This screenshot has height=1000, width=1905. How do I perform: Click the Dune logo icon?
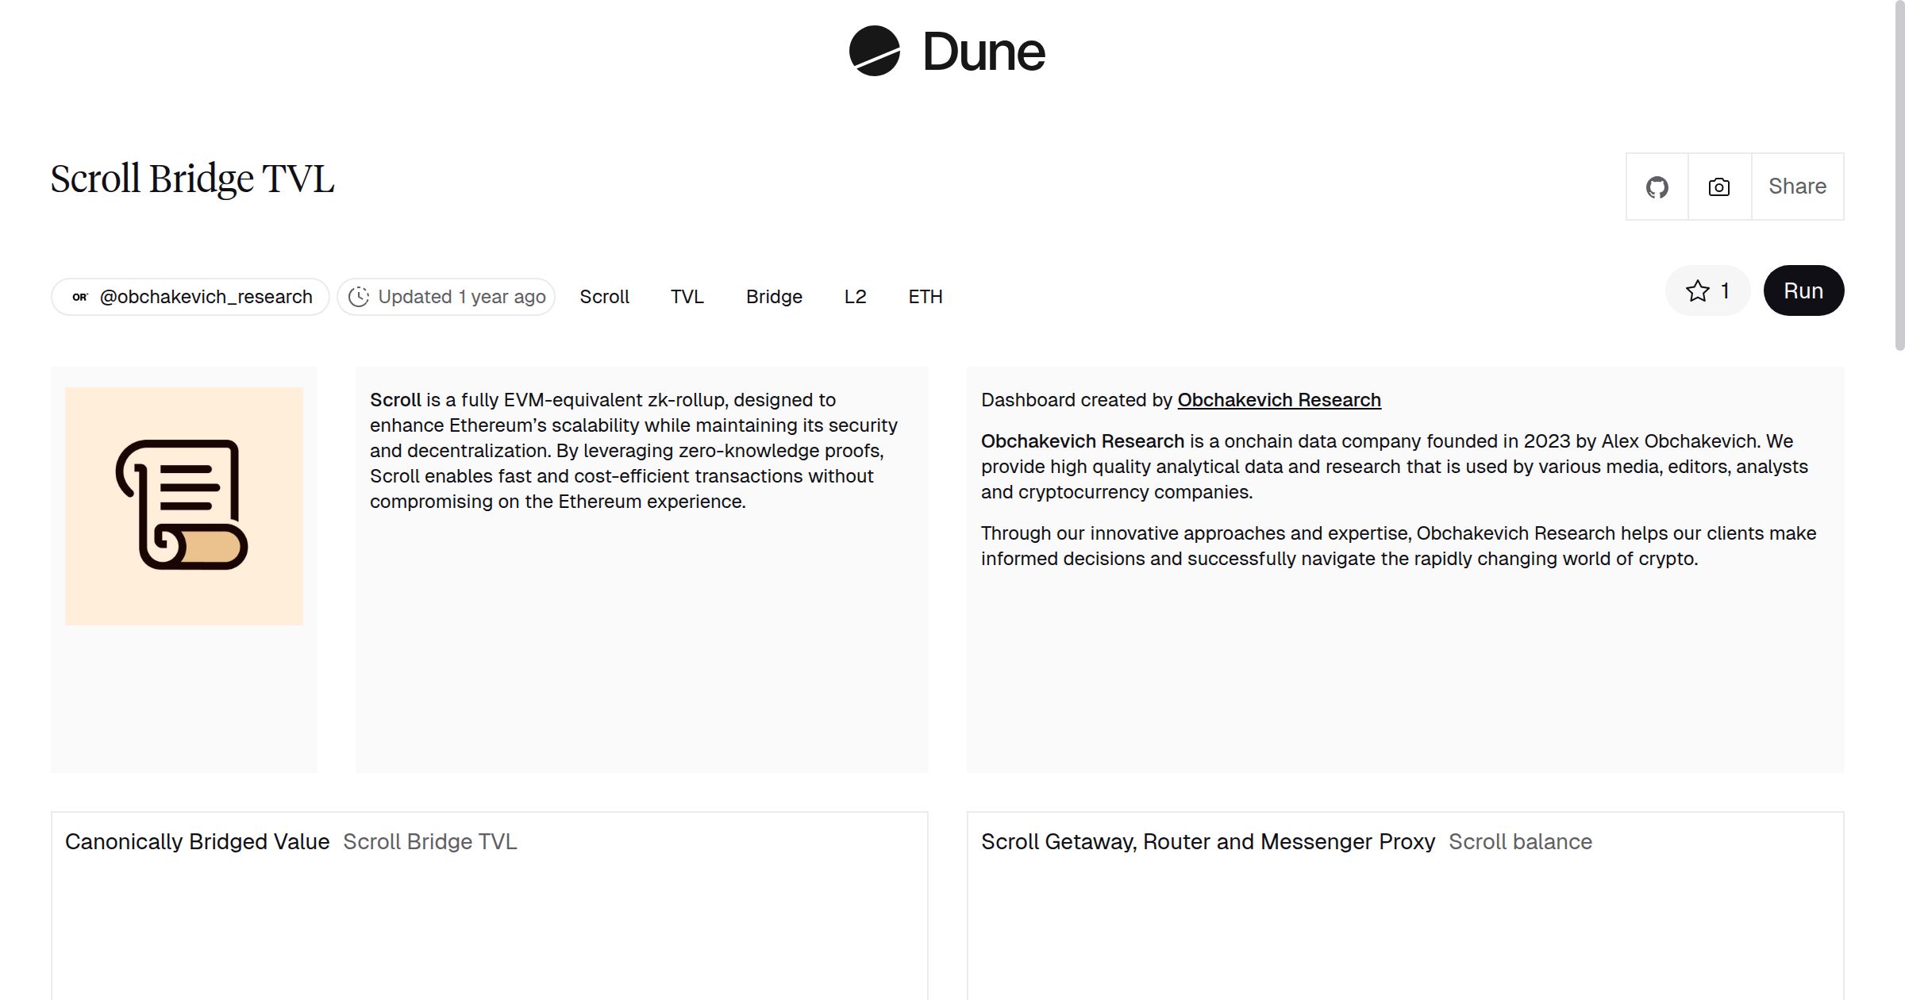[x=874, y=51]
